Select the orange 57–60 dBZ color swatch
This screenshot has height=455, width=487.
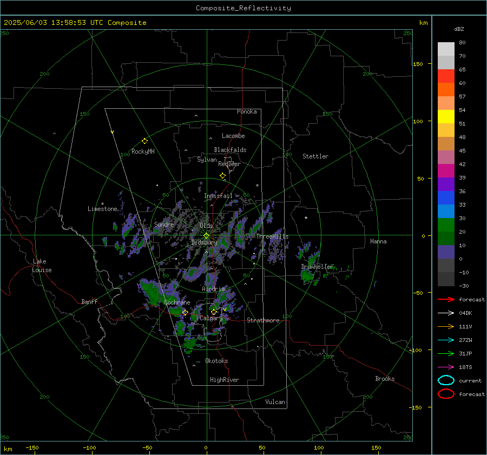click(x=446, y=90)
